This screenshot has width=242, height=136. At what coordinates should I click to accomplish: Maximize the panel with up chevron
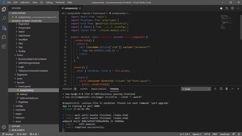click(x=232, y=89)
